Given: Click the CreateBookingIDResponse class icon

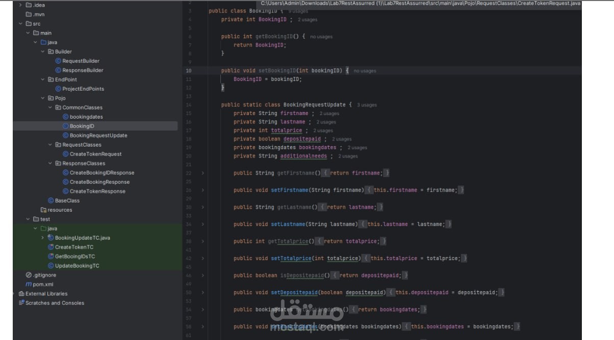Looking at the screenshot, I should coord(65,173).
